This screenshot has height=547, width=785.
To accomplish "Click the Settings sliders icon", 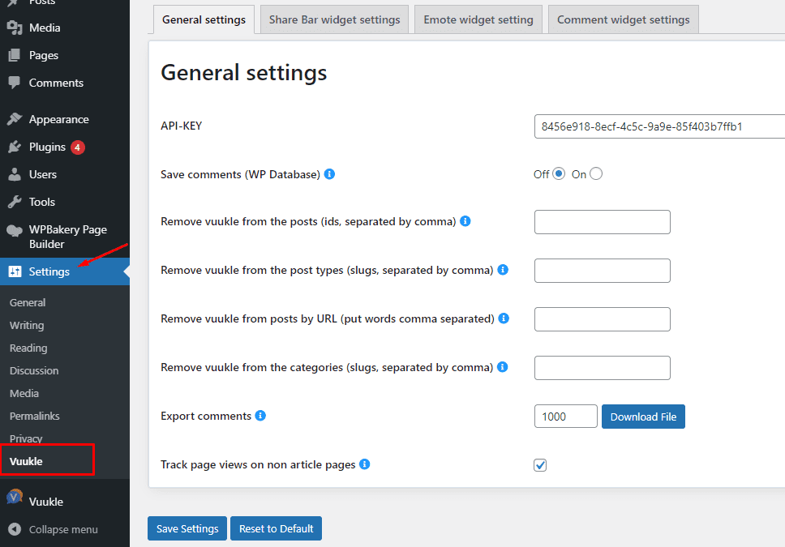I will click(x=15, y=271).
